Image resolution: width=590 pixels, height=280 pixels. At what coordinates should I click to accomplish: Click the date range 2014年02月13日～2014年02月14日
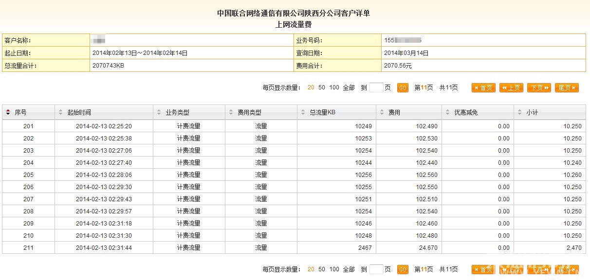(x=140, y=53)
